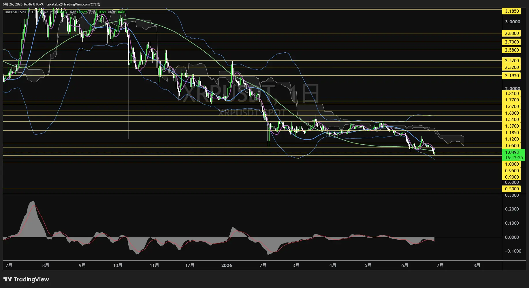The width and height of the screenshot is (529, 288).
Task: Click the 終値 1.0493 value in the header
Action: click(117, 12)
